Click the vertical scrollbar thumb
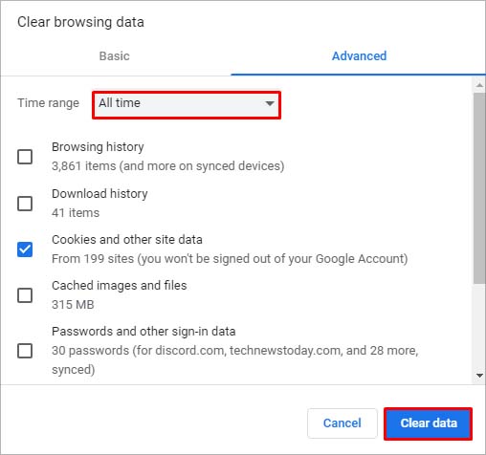 point(479,188)
